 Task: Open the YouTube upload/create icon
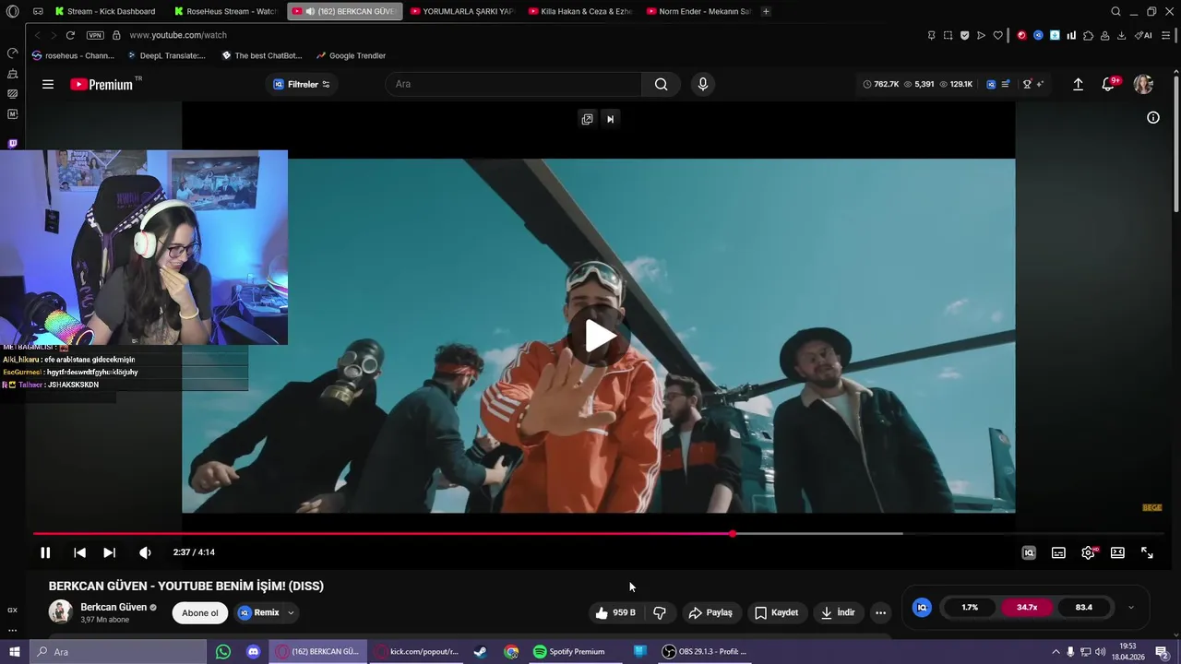pos(1078,84)
